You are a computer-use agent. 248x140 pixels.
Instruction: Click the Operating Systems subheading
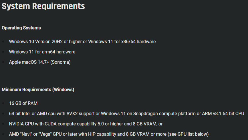tap(21, 28)
